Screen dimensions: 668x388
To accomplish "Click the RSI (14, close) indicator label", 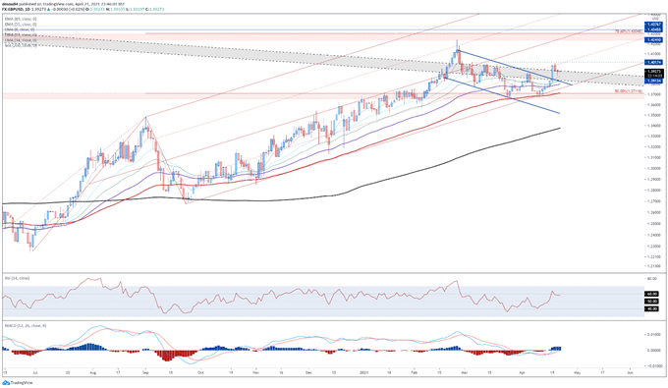I will [17, 278].
